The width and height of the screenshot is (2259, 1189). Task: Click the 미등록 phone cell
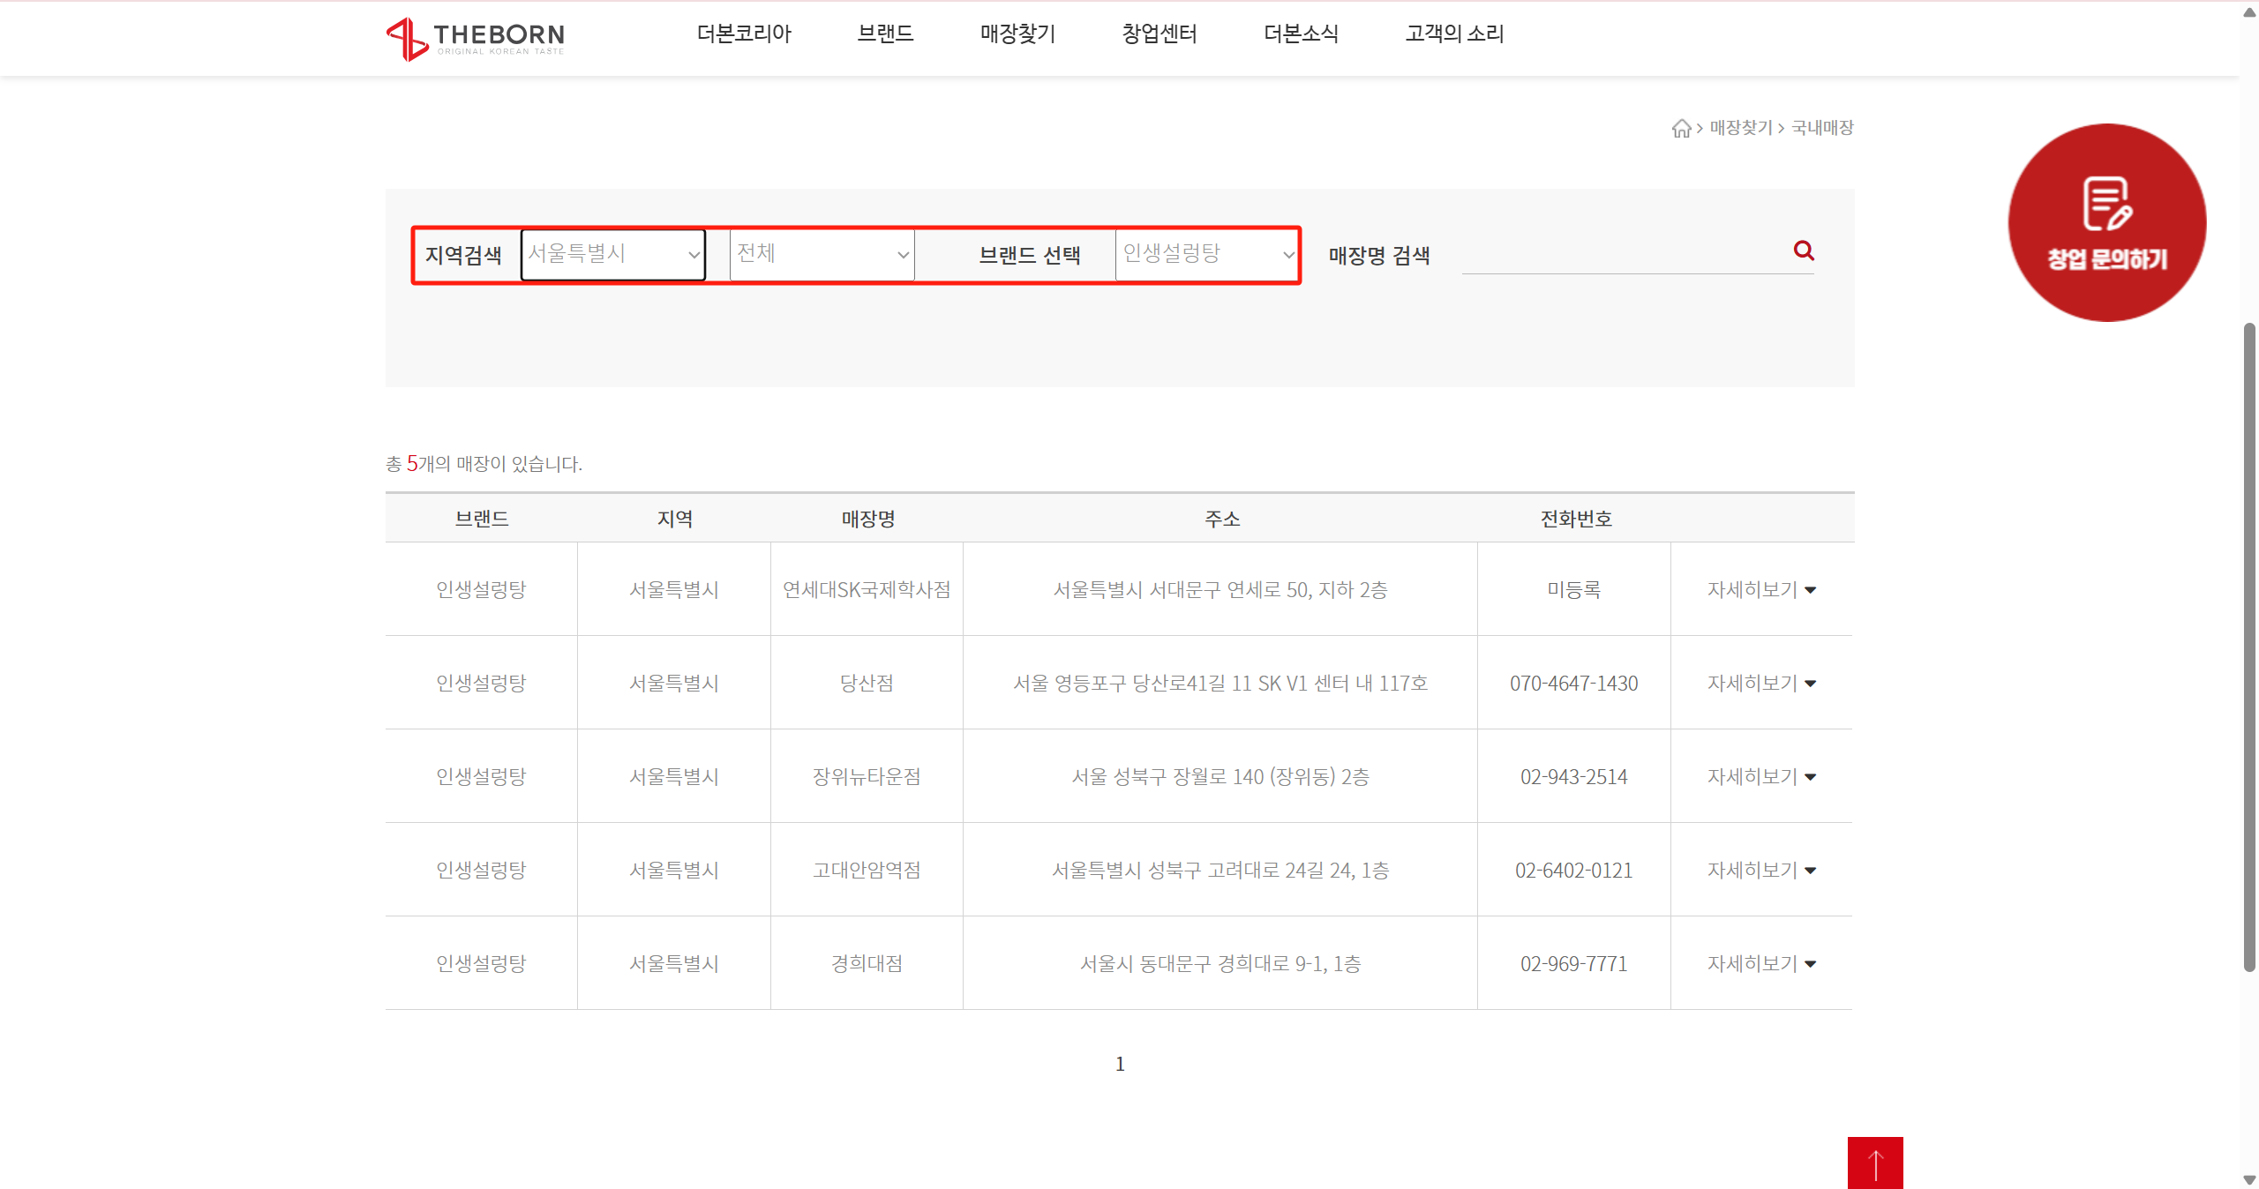[1573, 589]
